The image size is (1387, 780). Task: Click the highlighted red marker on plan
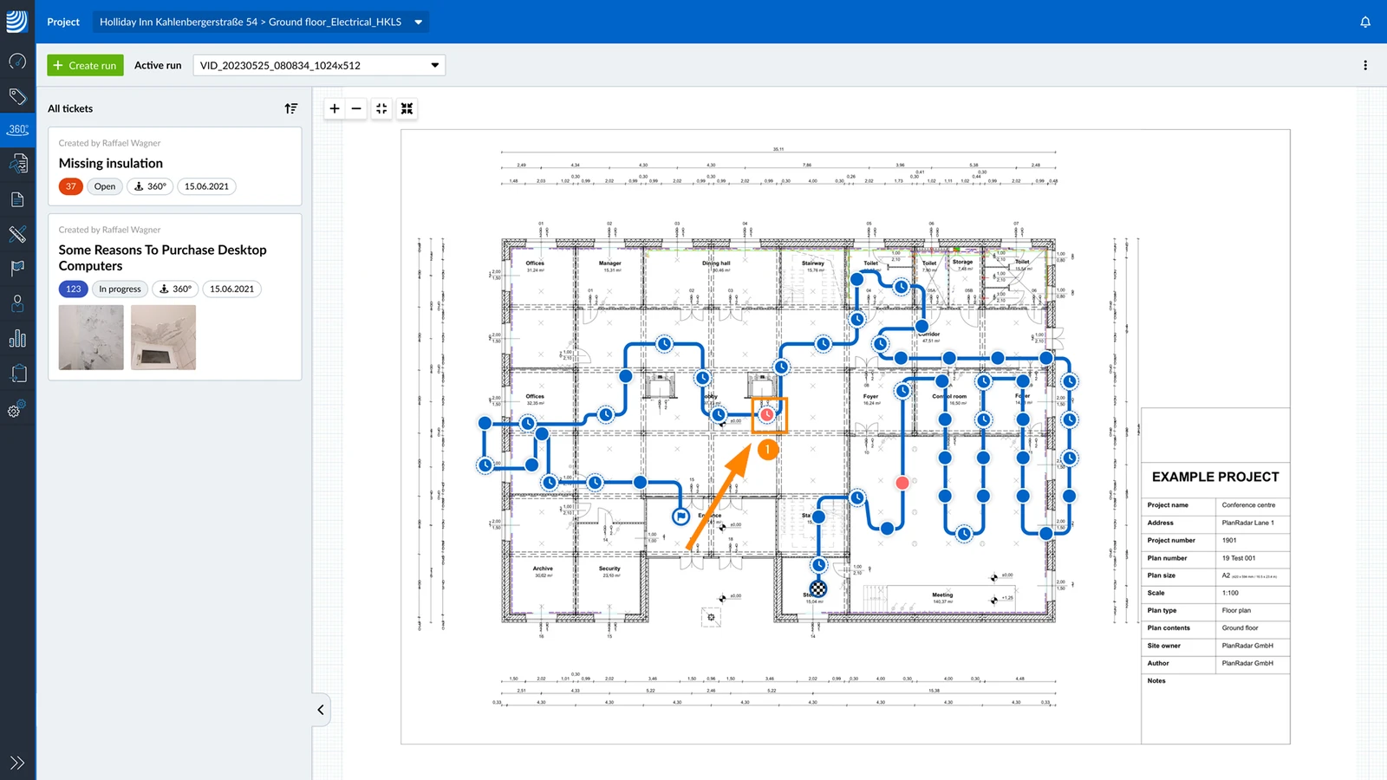[767, 415]
